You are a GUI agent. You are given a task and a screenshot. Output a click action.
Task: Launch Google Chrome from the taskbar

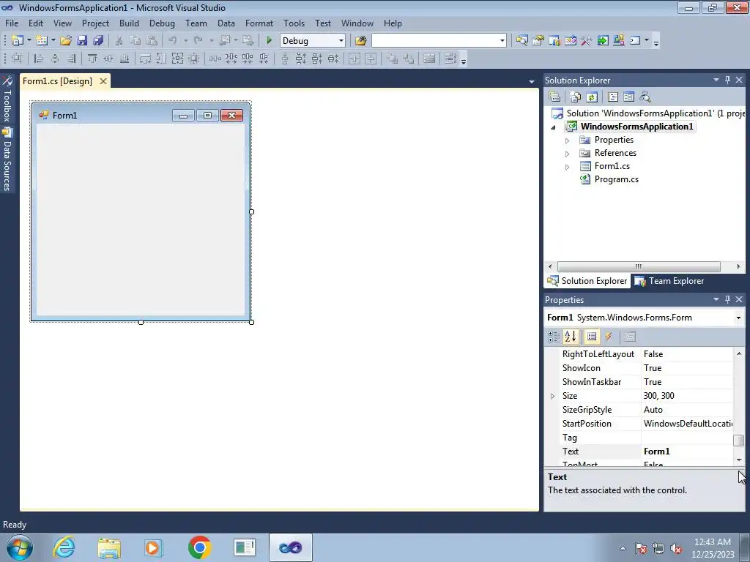pyautogui.click(x=199, y=547)
